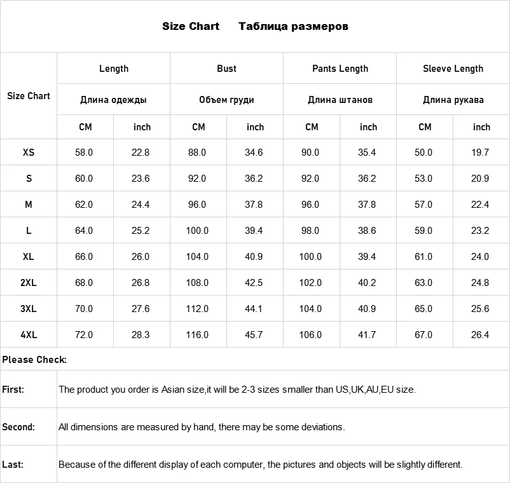Image resolution: width=510 pixels, height=483 pixels.
Task: Click the 'Size Chart' title text
Action: (x=191, y=27)
